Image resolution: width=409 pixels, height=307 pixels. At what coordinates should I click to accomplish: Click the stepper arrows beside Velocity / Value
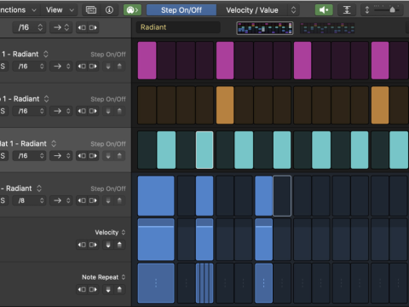pyautogui.click(x=293, y=10)
